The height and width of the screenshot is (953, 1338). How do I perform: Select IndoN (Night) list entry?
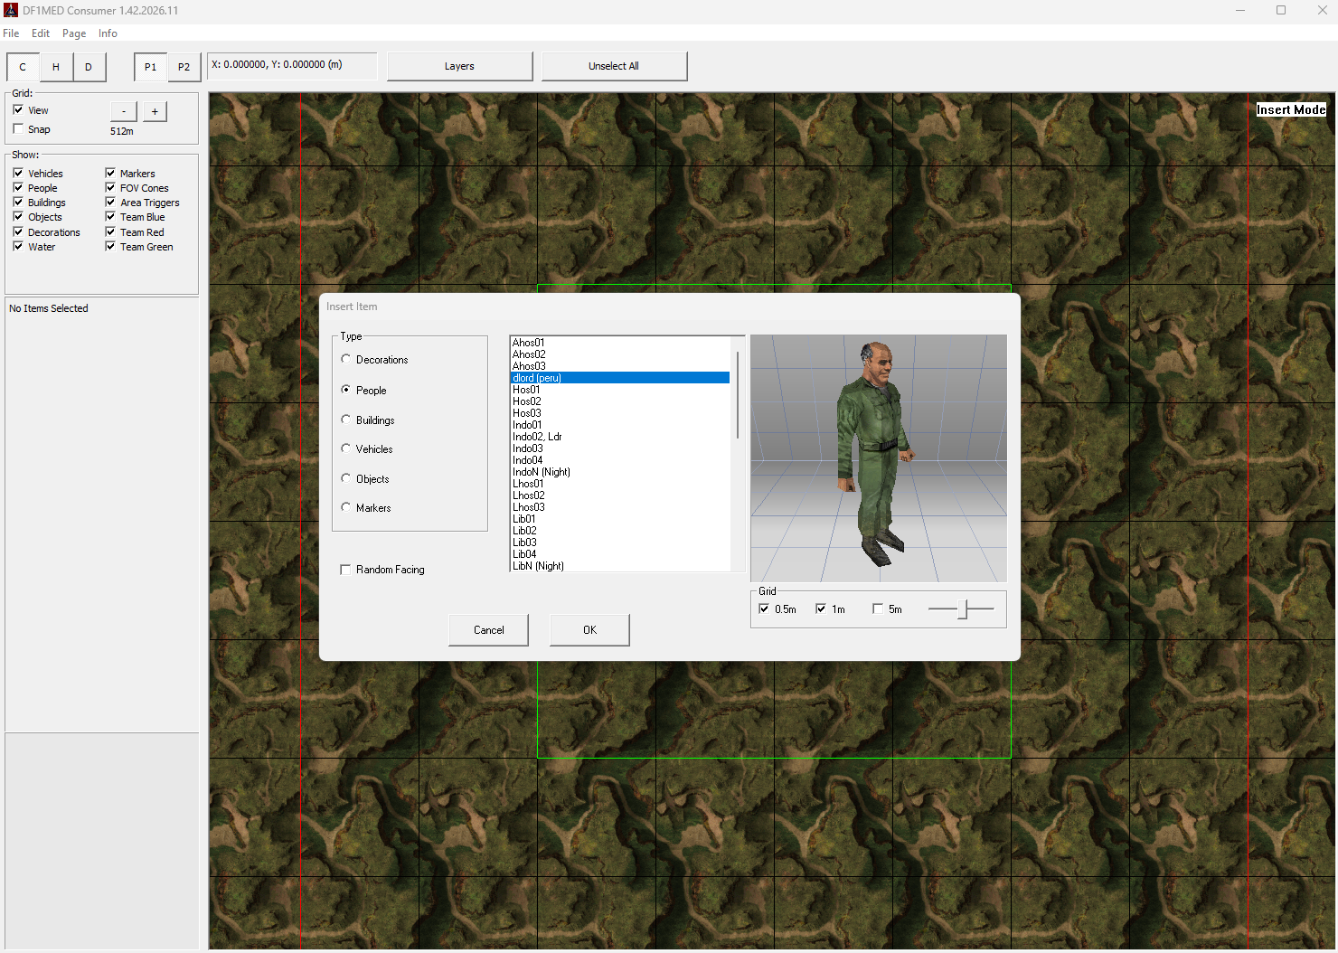tap(620, 472)
